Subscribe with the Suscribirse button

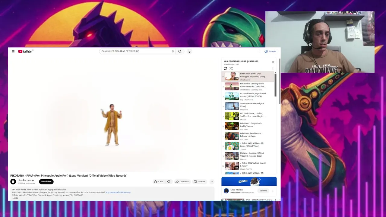pos(46,181)
